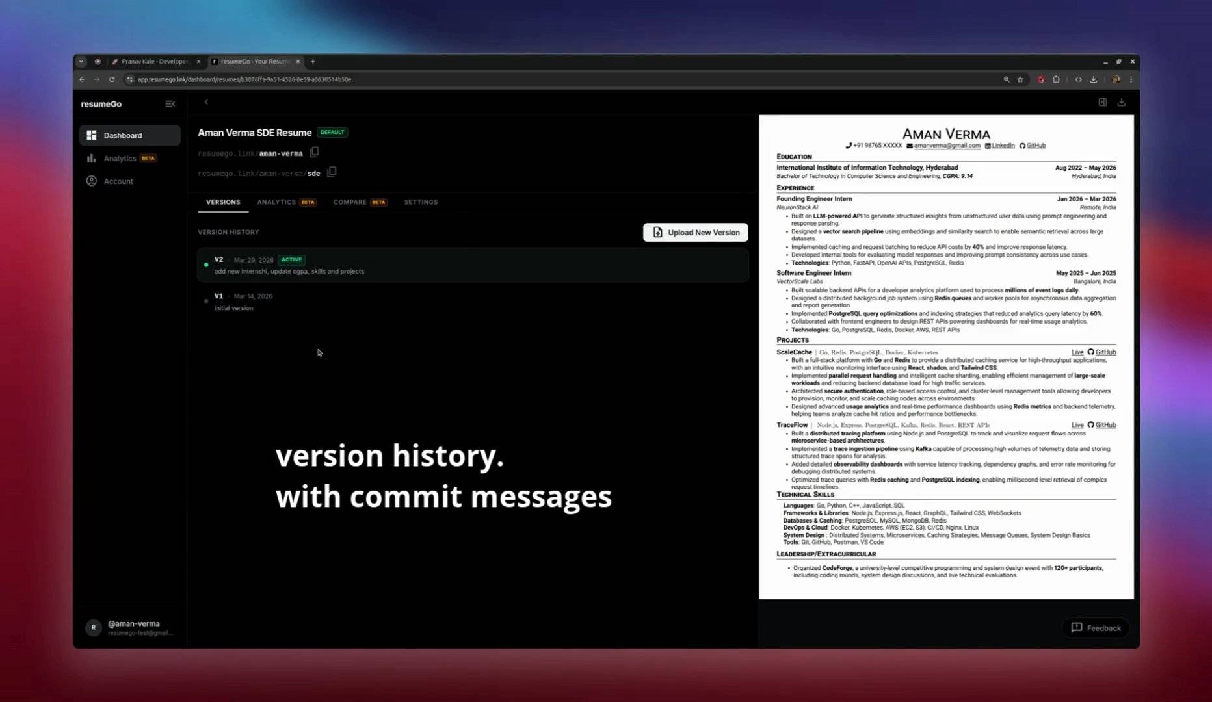Open a new browser tab
1212x702 pixels.
(x=313, y=62)
